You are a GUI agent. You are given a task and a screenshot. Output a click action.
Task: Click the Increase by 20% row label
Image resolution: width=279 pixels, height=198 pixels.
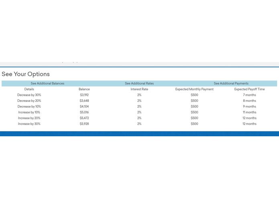click(29, 118)
